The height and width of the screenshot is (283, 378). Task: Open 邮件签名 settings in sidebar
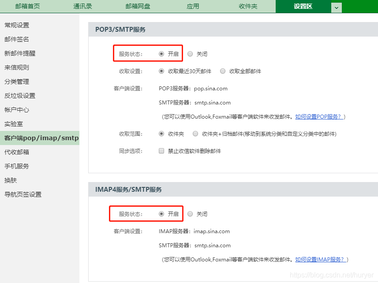[17, 39]
